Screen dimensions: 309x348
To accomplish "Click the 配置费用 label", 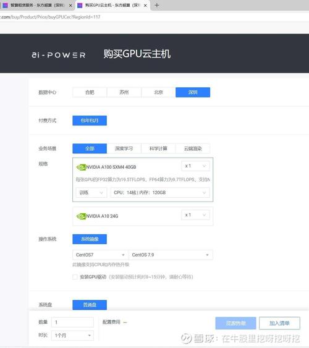I will coord(111,322).
